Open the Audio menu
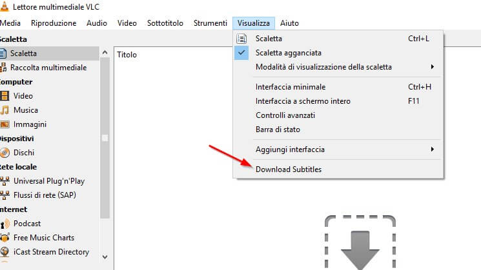The width and height of the screenshot is (481, 270). pos(97,23)
